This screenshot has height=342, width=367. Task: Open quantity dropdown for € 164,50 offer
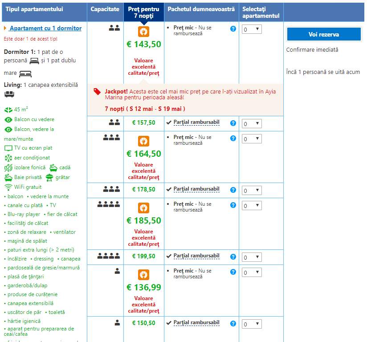pos(252,139)
